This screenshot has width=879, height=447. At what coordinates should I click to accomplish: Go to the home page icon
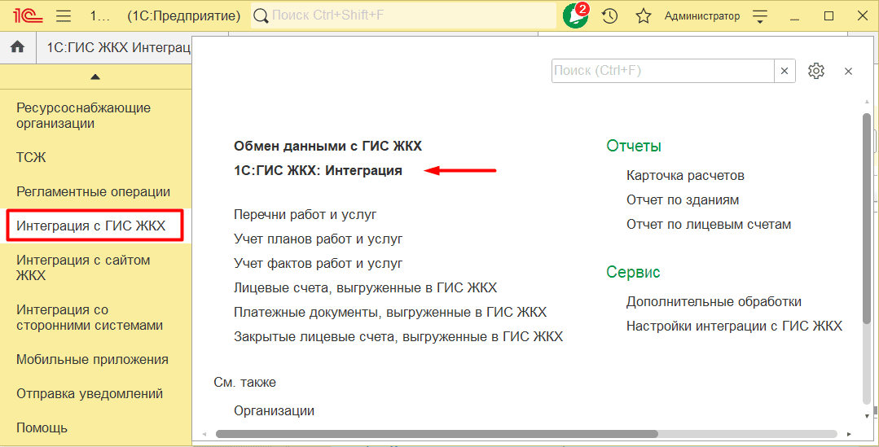pos(17,48)
